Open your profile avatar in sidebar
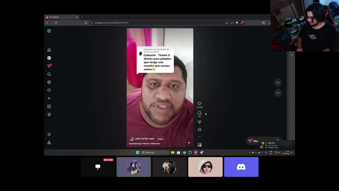 pyautogui.click(x=49, y=114)
